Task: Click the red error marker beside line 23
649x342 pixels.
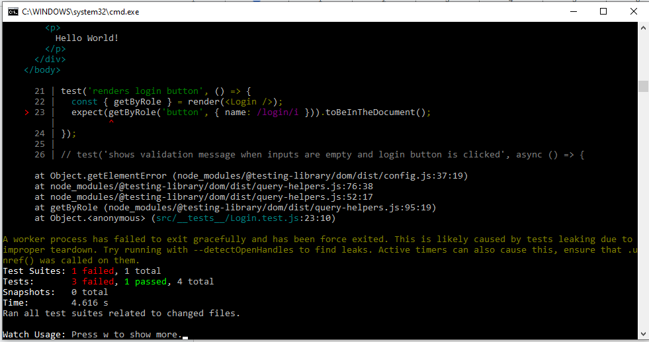Action: coord(26,112)
